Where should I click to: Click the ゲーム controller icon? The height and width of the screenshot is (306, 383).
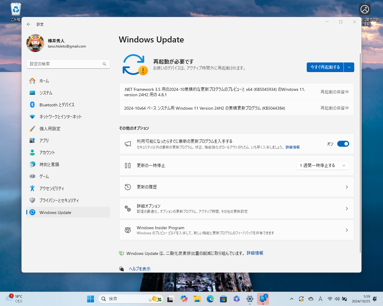click(32, 176)
